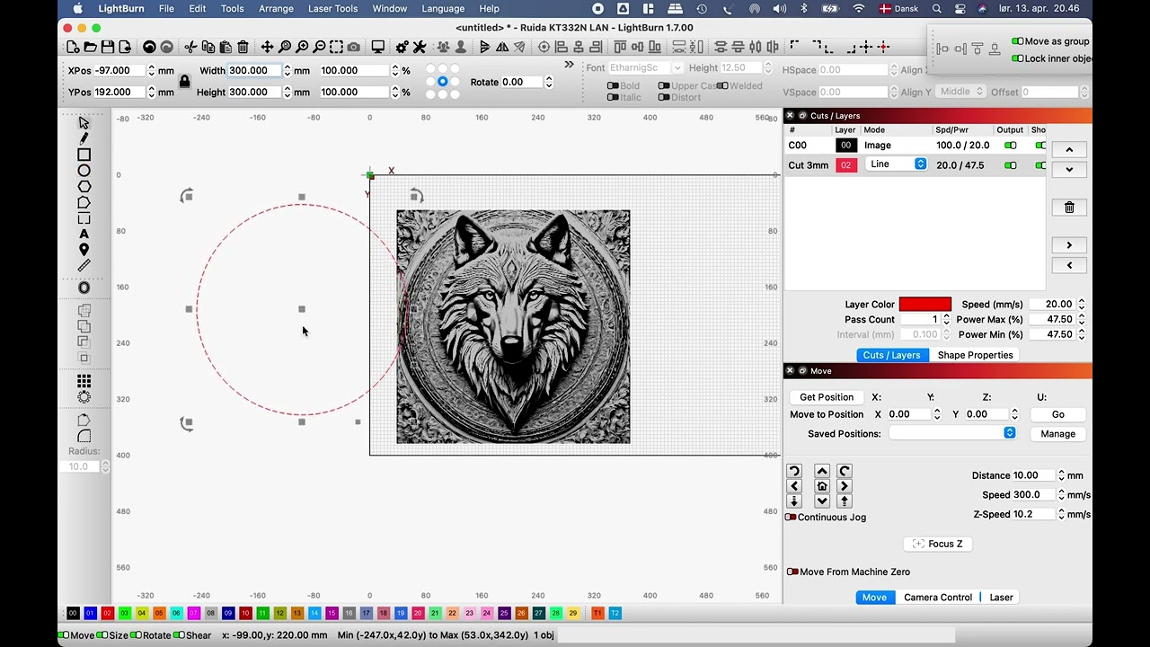
Task: Expand hidden toolbar items chevron
Action: point(569,65)
